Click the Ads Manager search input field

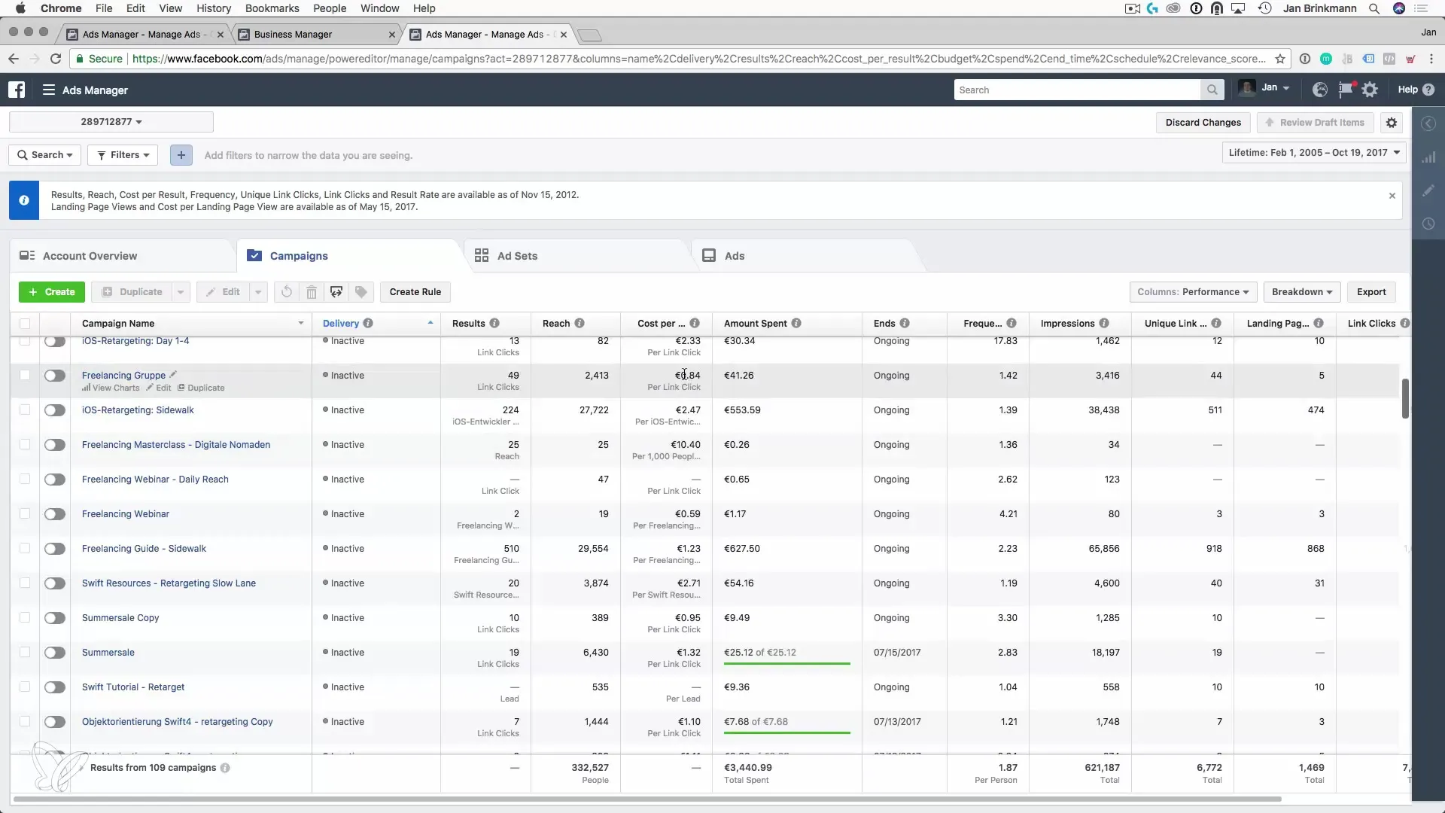(x=1078, y=90)
